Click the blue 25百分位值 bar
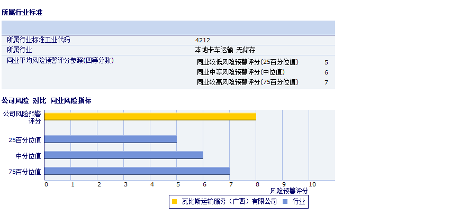Viewport: 451px width, 216px height. click(x=110, y=139)
